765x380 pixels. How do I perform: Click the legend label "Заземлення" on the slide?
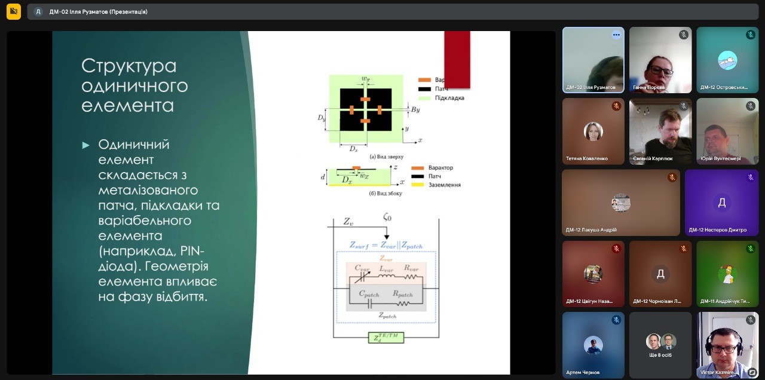point(445,185)
